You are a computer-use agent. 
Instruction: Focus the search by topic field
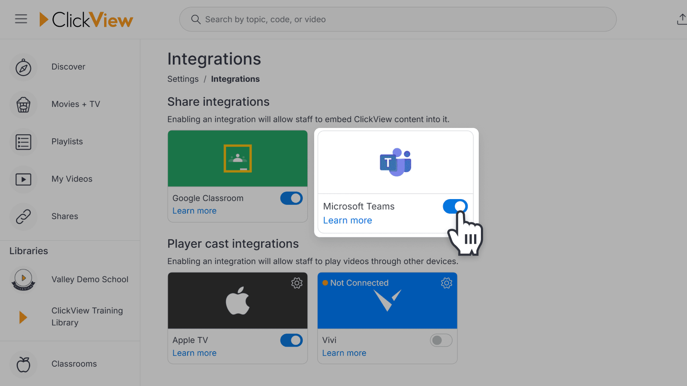(x=397, y=19)
